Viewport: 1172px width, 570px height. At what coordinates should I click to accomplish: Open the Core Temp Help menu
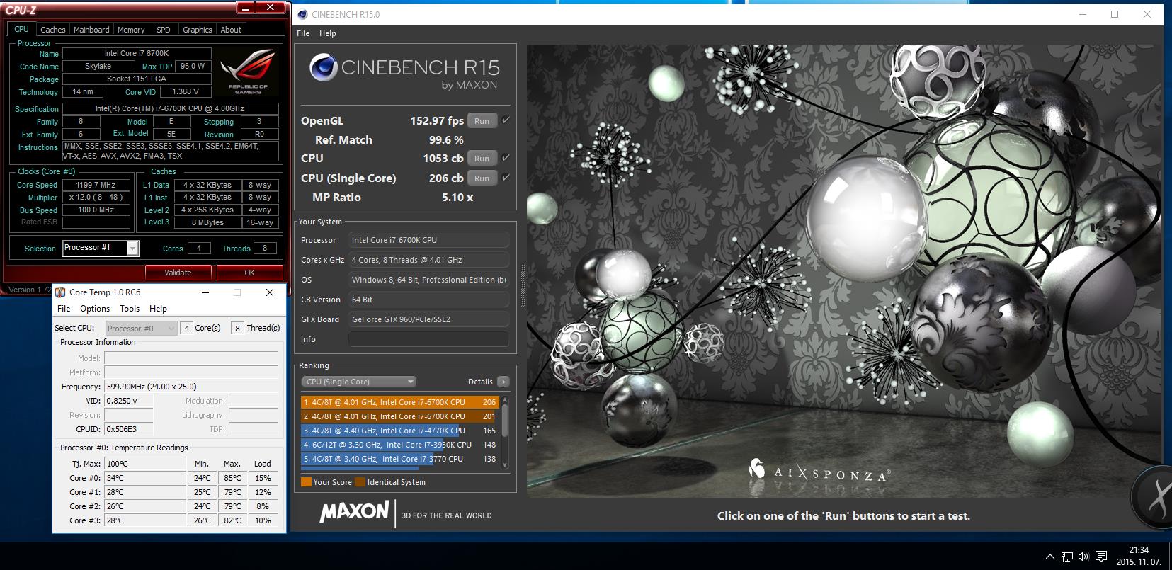158,309
